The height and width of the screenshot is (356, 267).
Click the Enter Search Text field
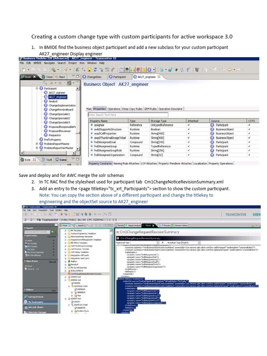click(128, 115)
